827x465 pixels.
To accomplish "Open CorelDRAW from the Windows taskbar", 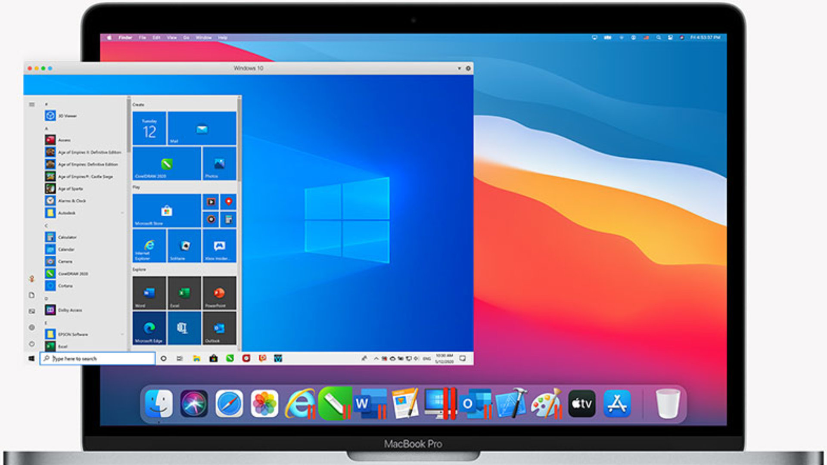I will click(230, 358).
